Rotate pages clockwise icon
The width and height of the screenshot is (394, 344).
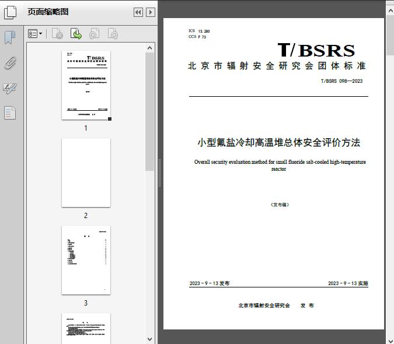click(x=113, y=34)
